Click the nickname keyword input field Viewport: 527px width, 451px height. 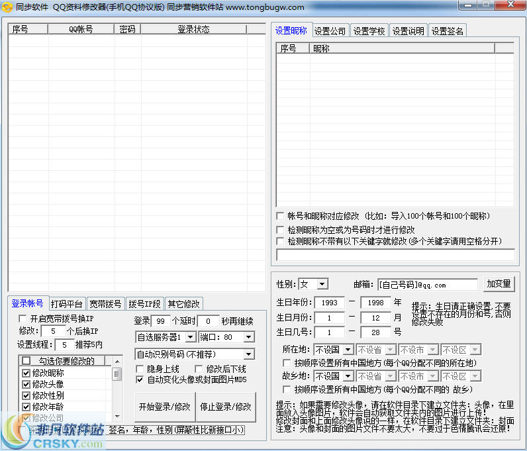395,254
